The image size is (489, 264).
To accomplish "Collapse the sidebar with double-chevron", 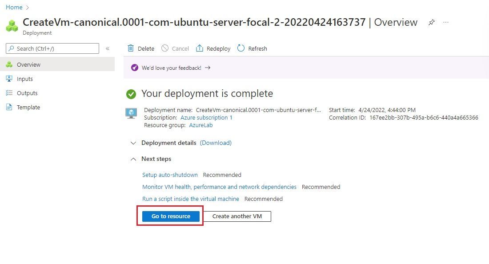I will (108, 48).
